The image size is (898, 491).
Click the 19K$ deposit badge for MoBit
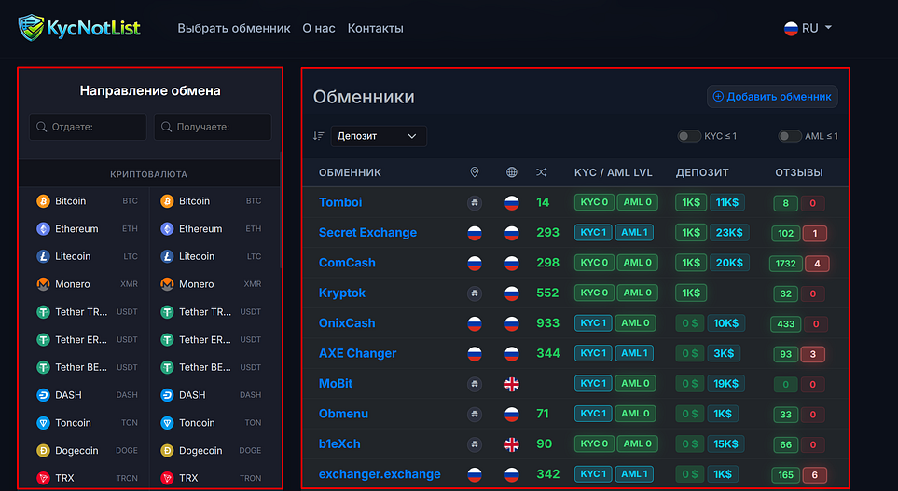pyautogui.click(x=725, y=384)
